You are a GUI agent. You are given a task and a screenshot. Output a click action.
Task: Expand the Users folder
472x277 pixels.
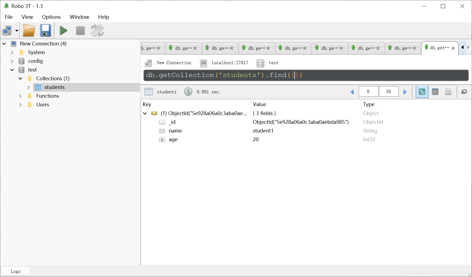coord(20,104)
